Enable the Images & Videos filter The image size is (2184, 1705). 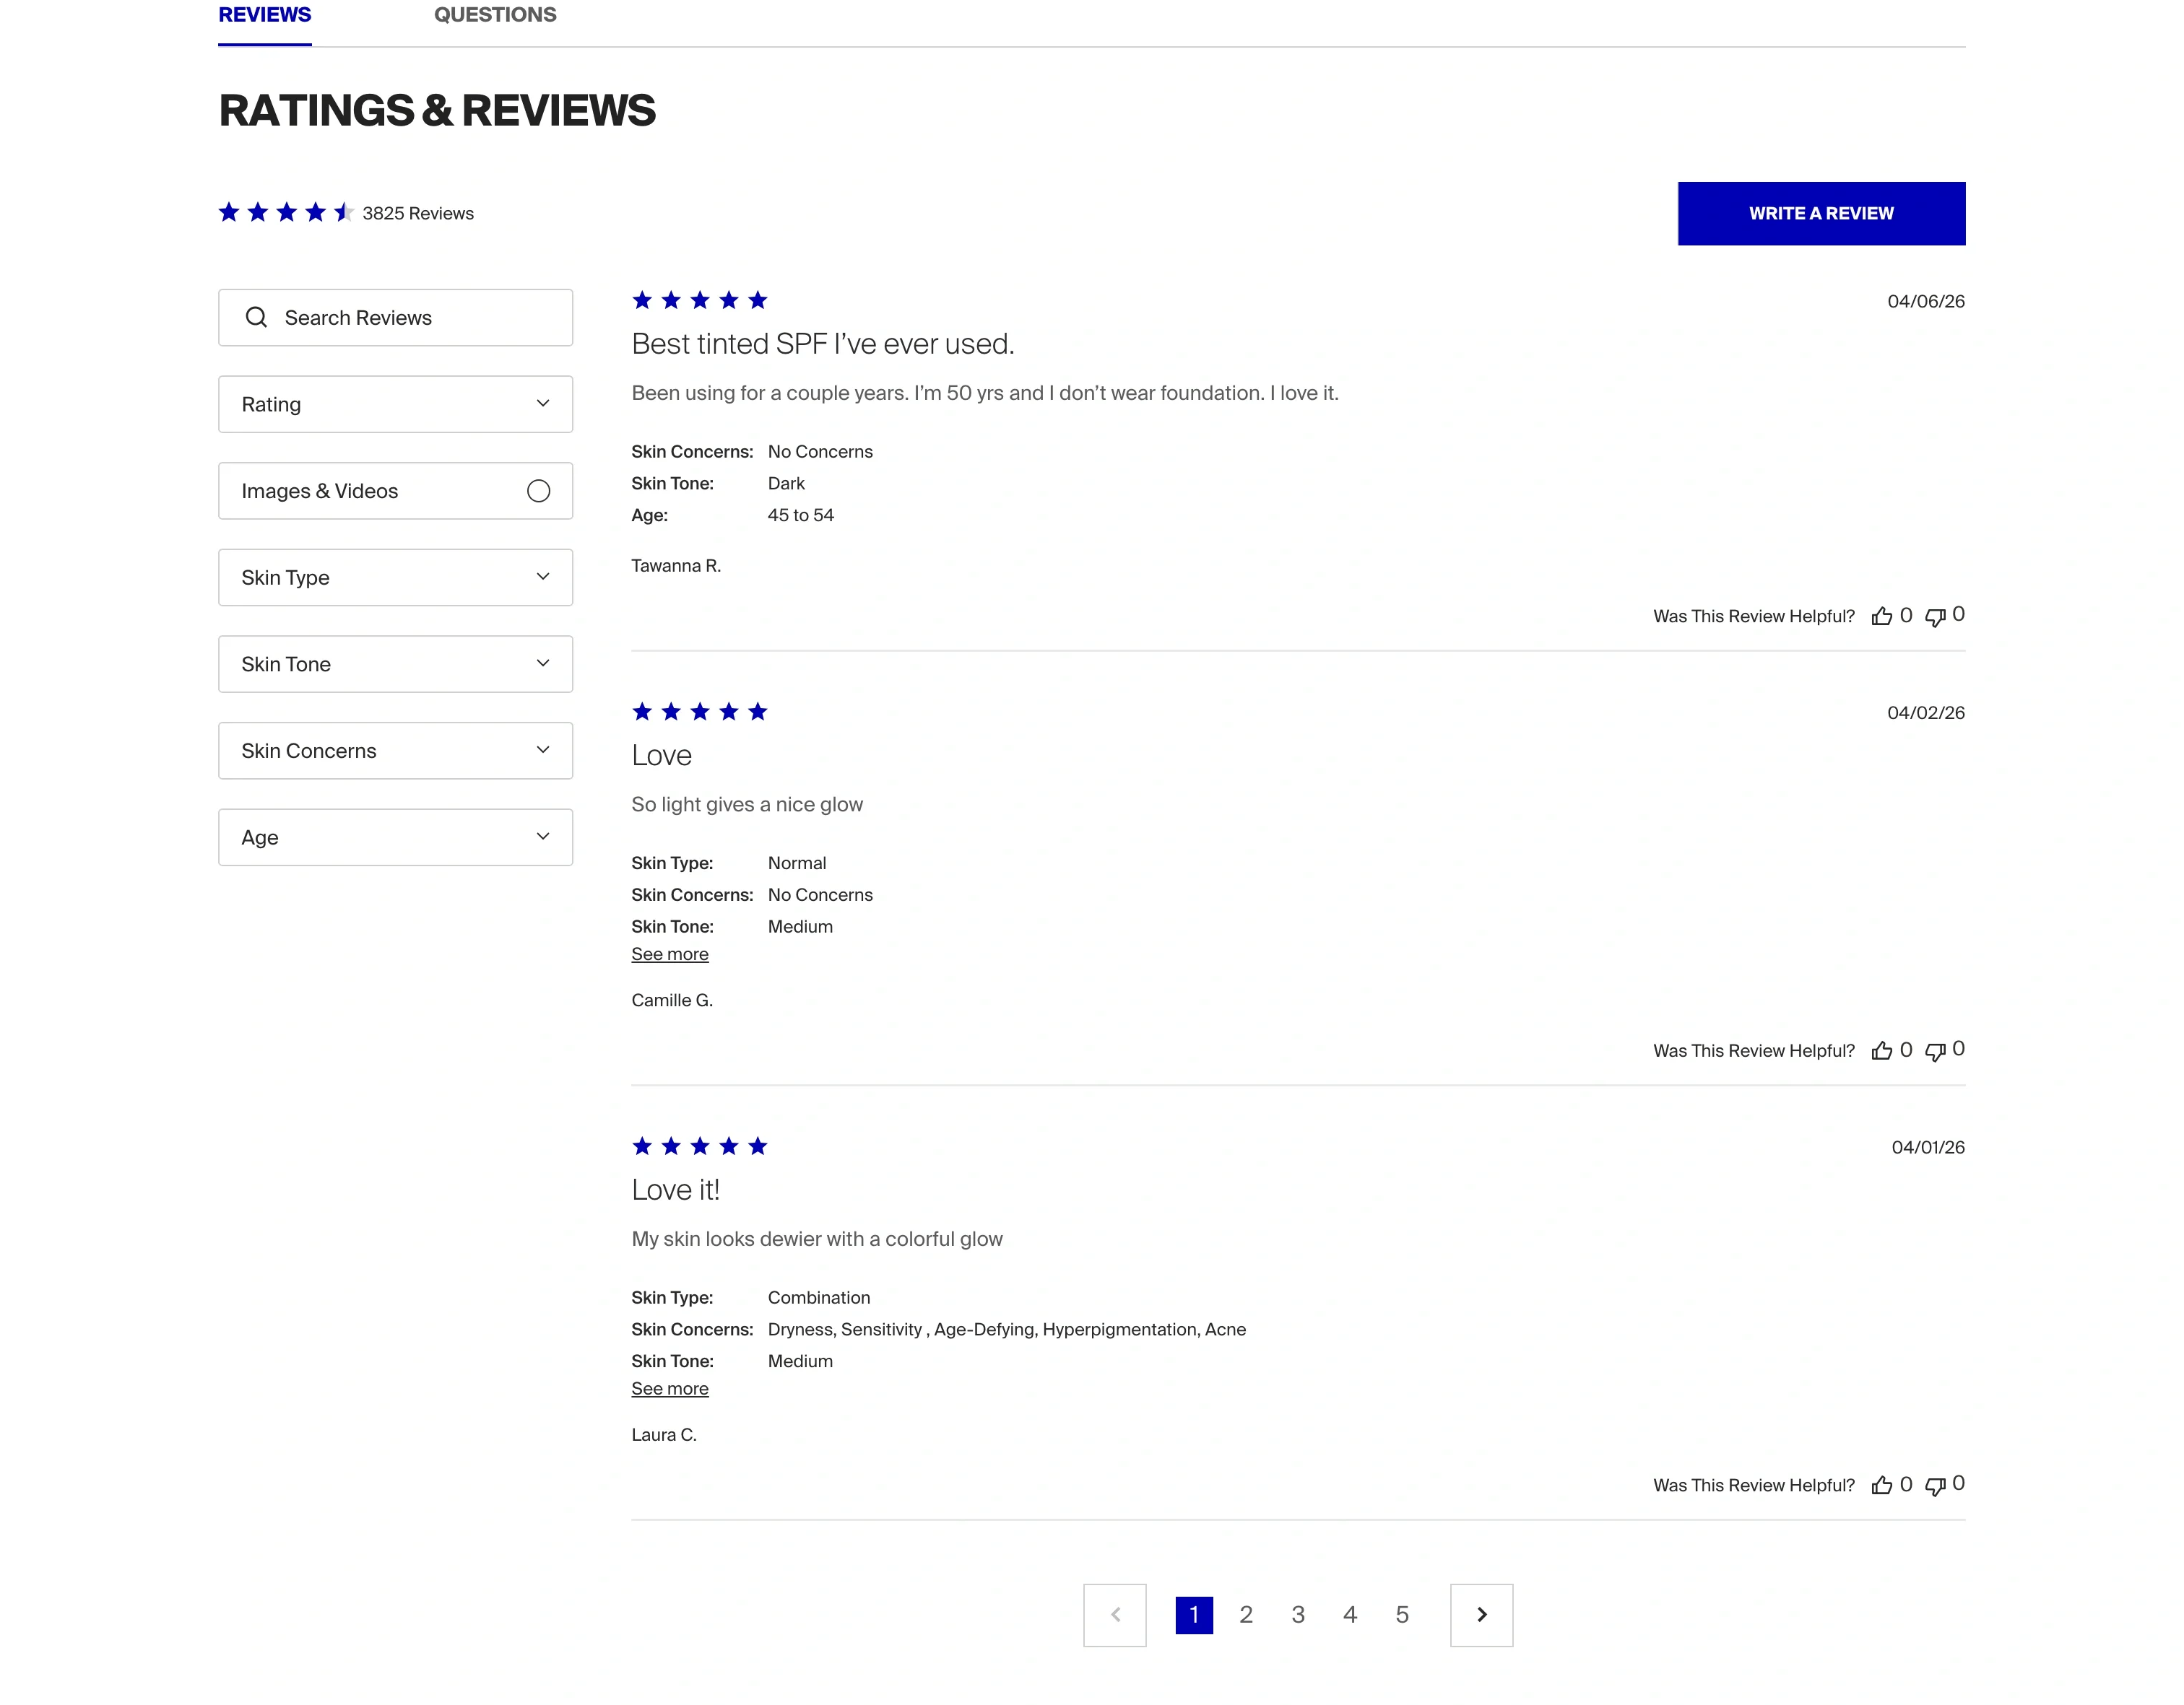539,491
